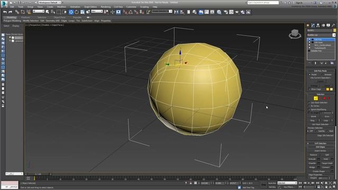The image size is (338, 190).
Task: Open the Workspace Default dropdown
Action: (50, 2)
